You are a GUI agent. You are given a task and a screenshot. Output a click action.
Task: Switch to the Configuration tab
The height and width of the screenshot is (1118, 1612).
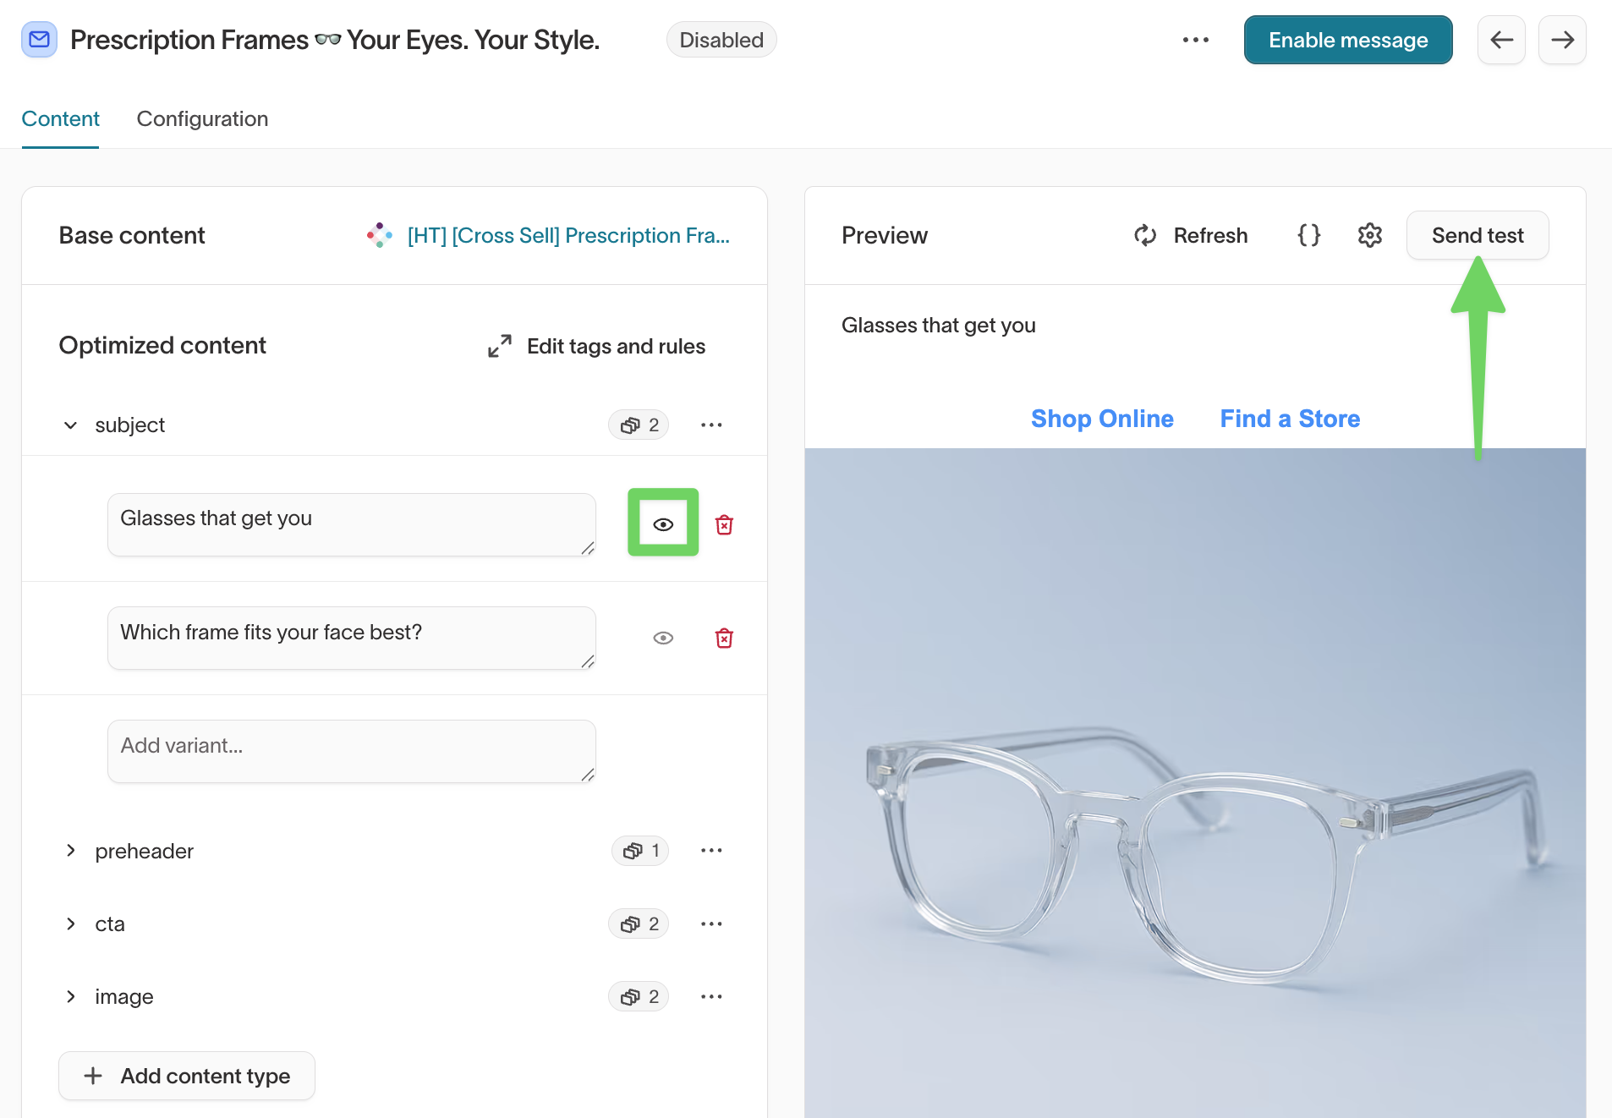coord(202,119)
